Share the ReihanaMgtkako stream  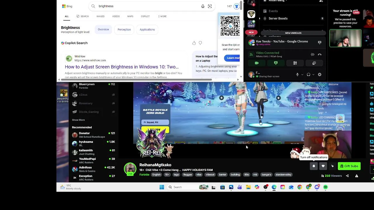(x=347, y=176)
